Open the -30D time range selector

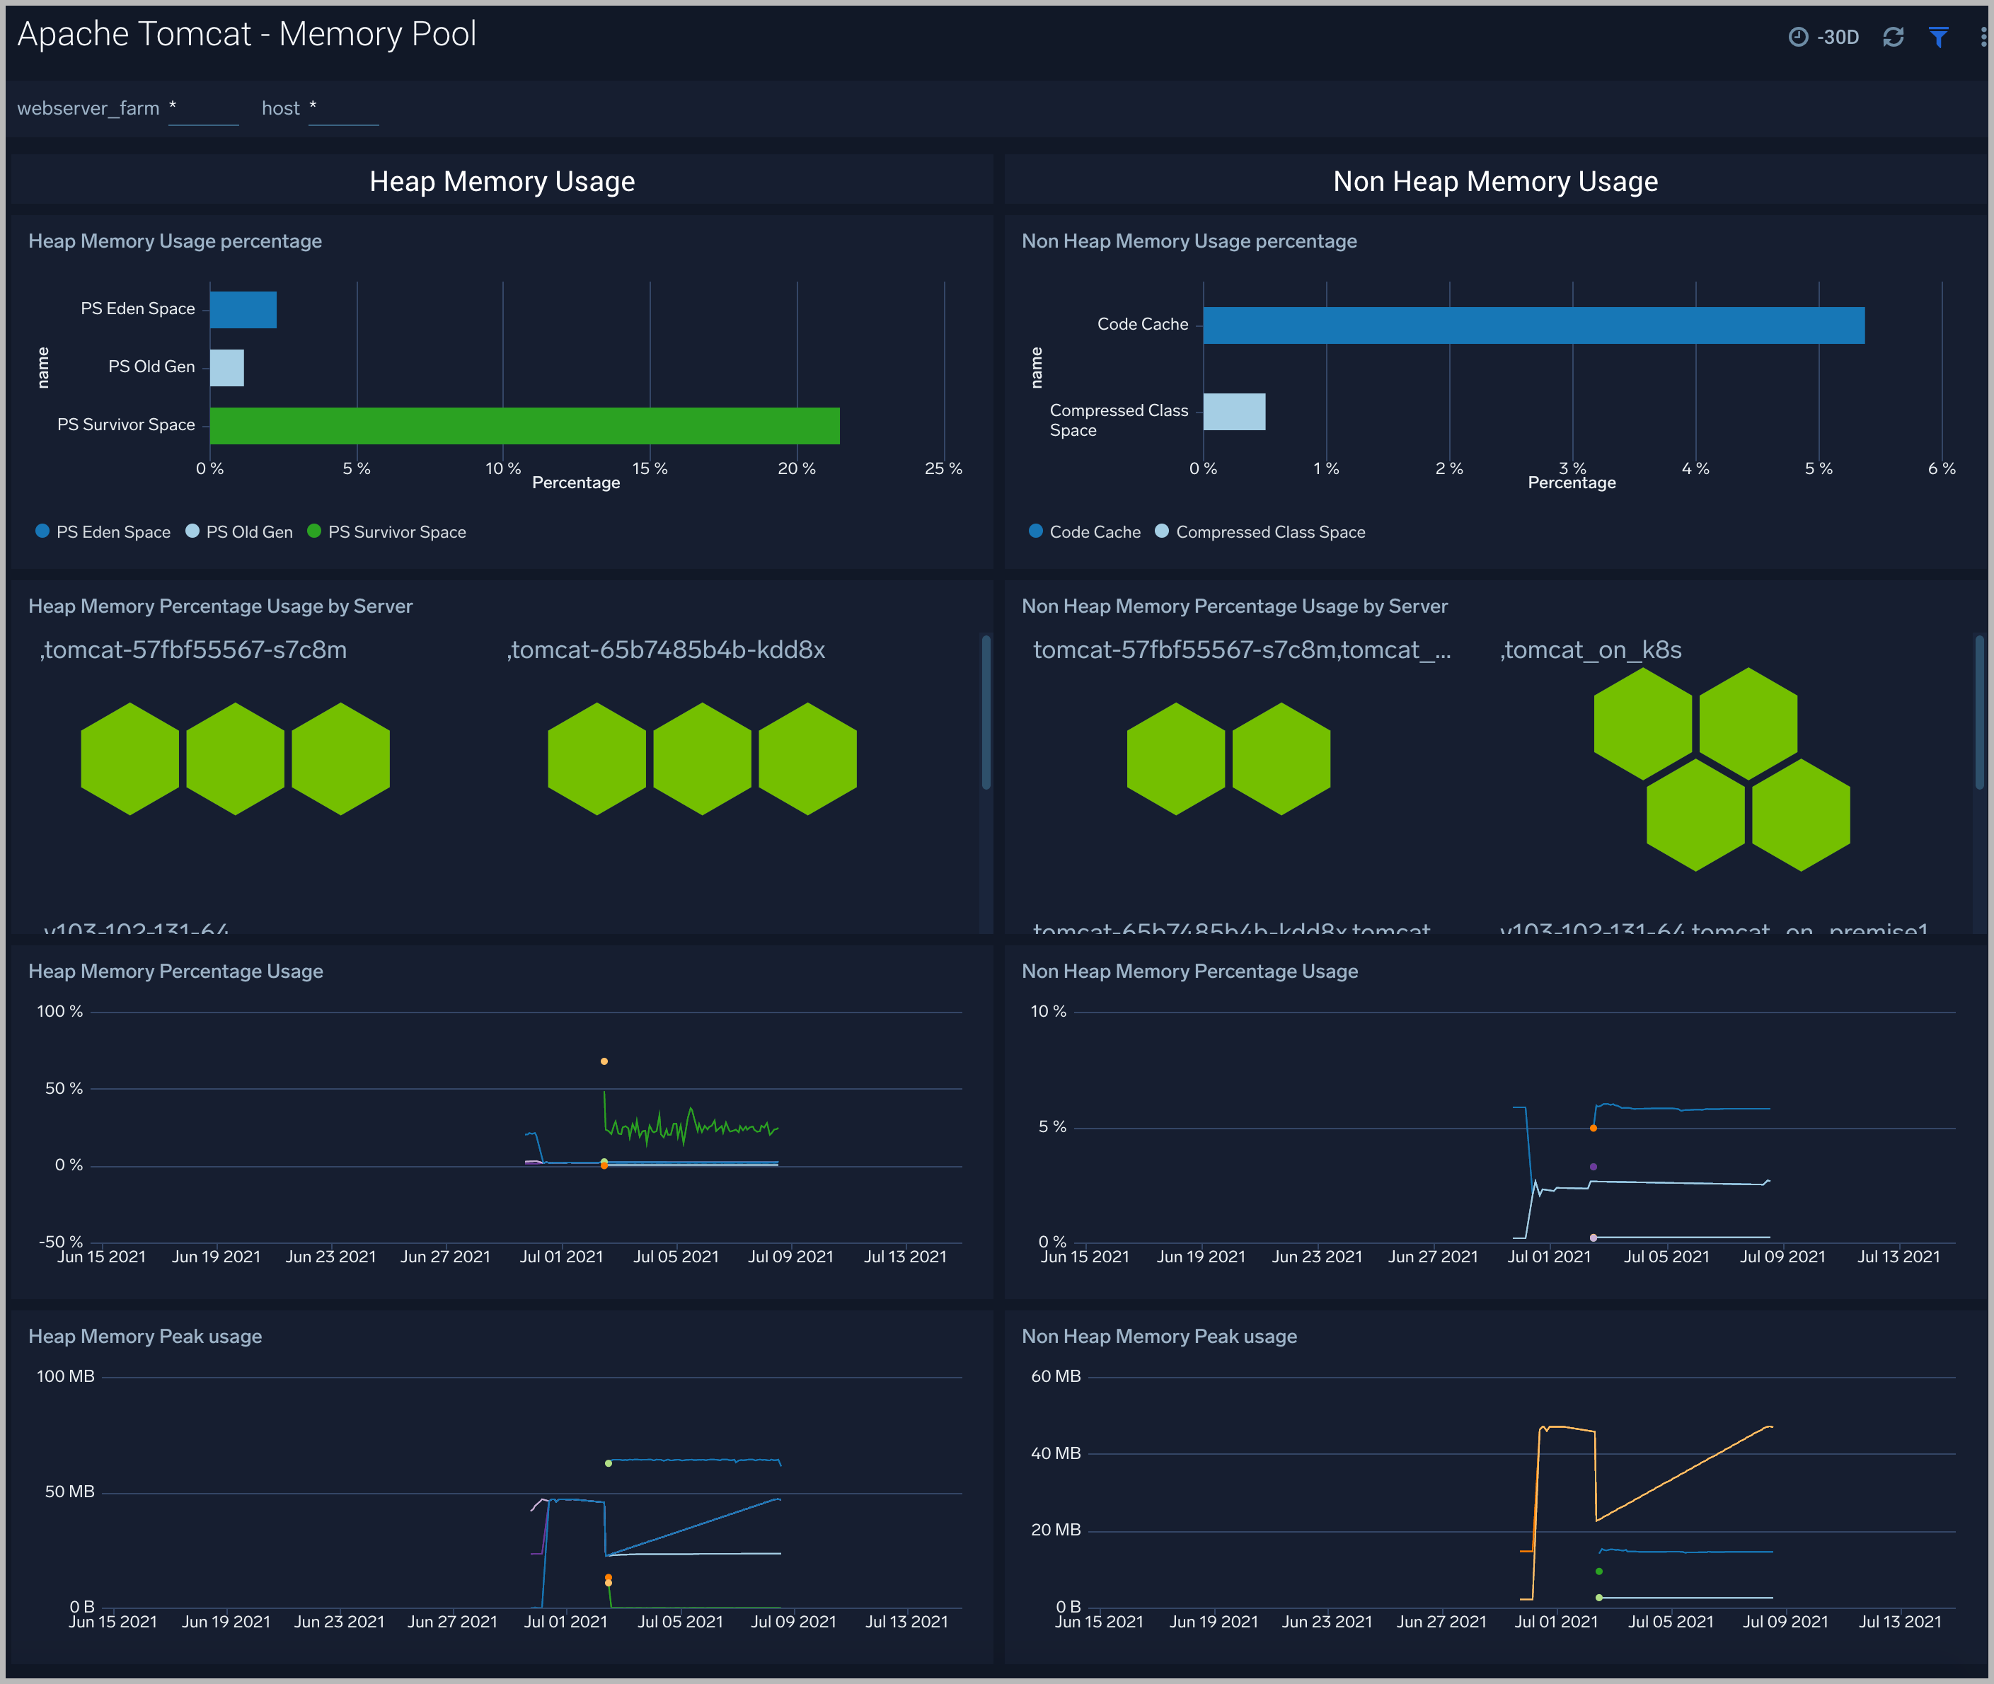click(x=1838, y=38)
